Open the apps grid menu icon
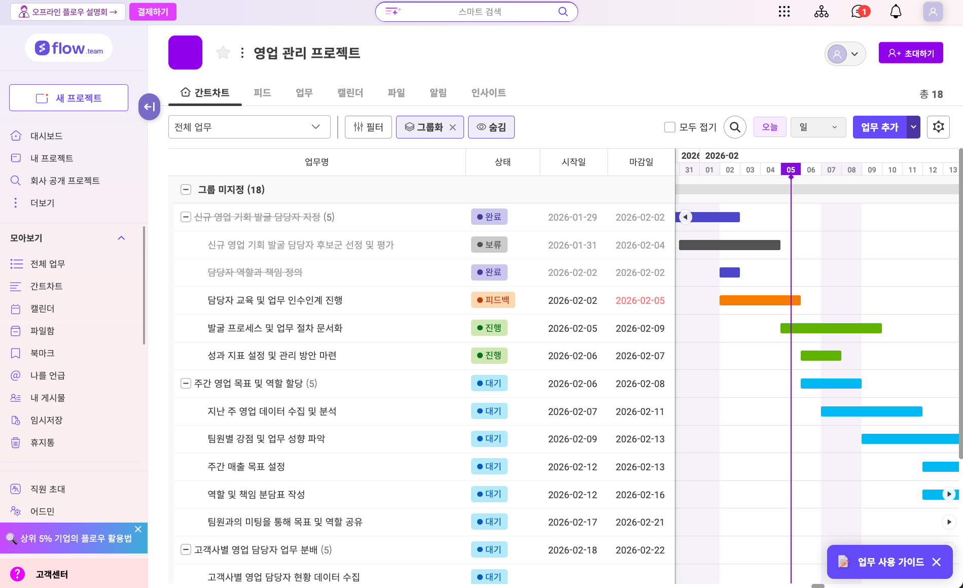Image resolution: width=963 pixels, height=588 pixels. [784, 12]
